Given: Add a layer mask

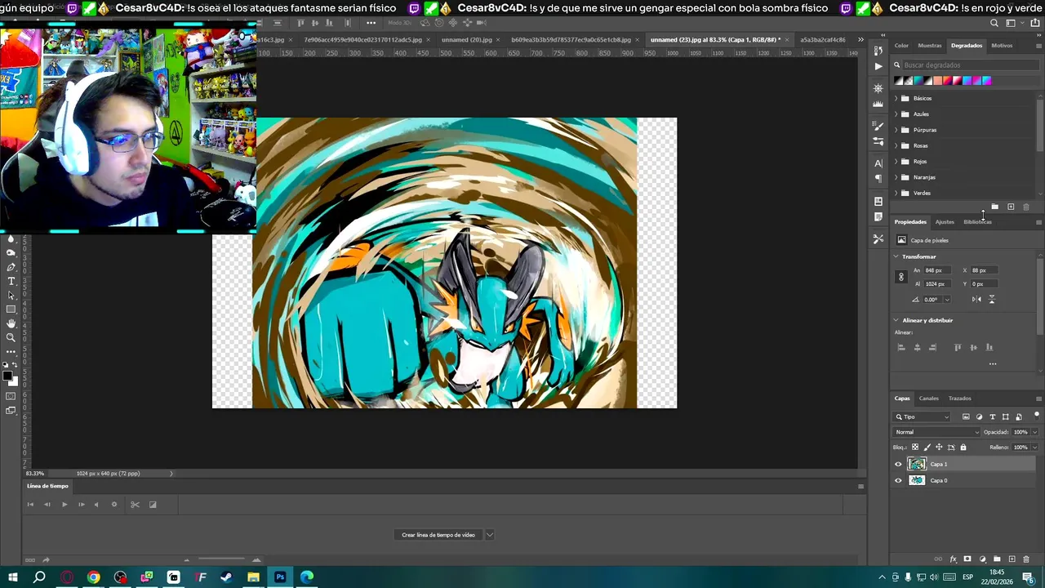Looking at the screenshot, I should coord(967,559).
